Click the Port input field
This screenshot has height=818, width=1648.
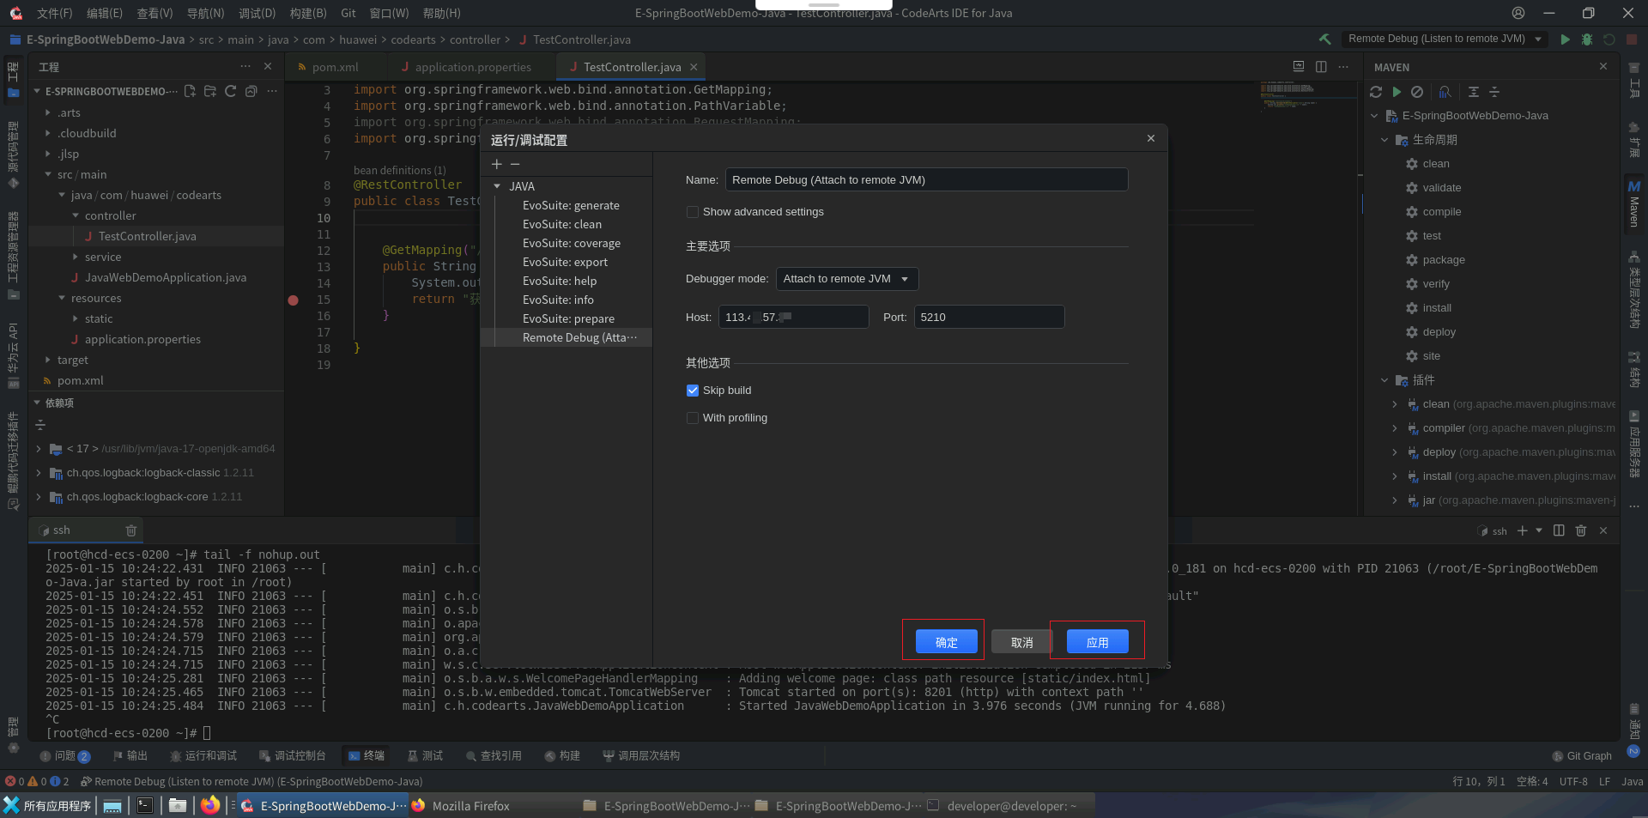click(989, 318)
